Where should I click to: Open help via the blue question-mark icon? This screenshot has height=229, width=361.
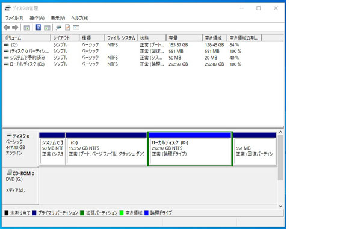tap(39, 28)
